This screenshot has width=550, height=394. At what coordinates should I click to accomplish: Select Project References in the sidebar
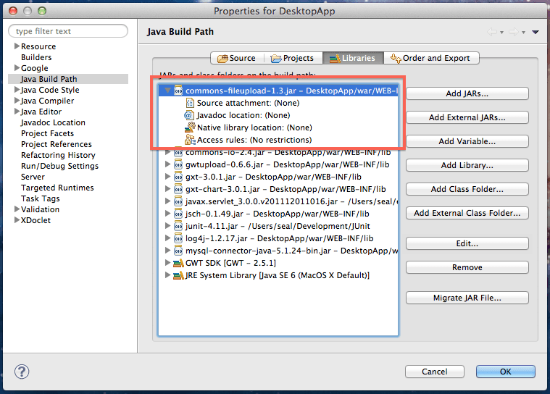click(x=57, y=144)
